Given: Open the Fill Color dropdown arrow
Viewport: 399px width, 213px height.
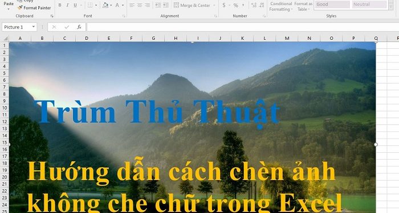Looking at the screenshot, I should pyautogui.click(x=111, y=5).
